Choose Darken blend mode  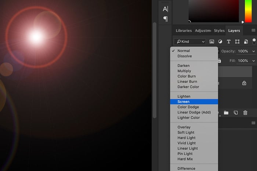tap(194, 66)
